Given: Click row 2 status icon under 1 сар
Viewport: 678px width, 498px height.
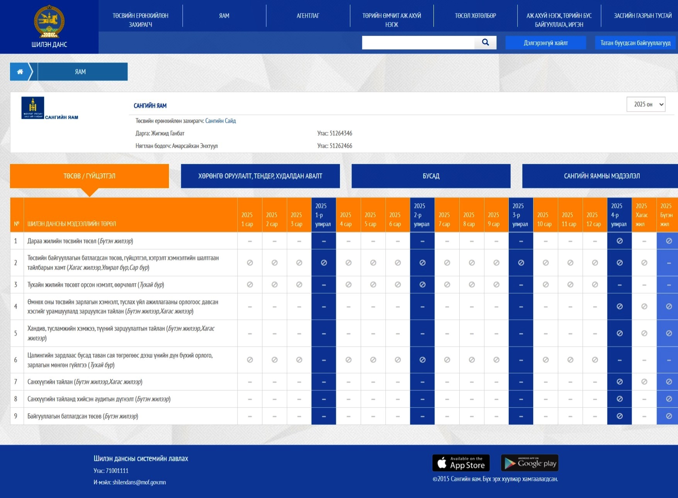Looking at the screenshot, I should click(x=250, y=263).
